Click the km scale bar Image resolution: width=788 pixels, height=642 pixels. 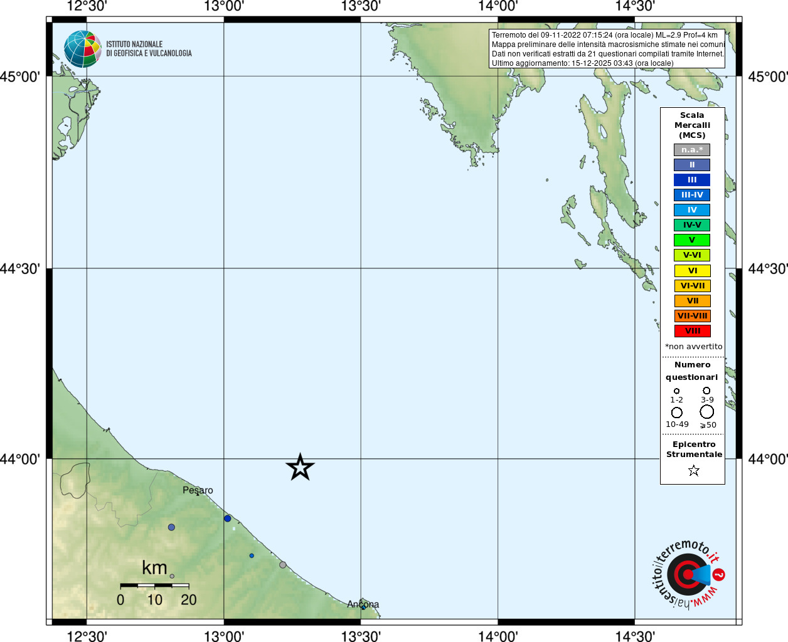click(155, 586)
